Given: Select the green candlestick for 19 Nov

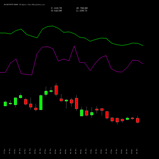Looking at the screenshot, I should point(16,101).
